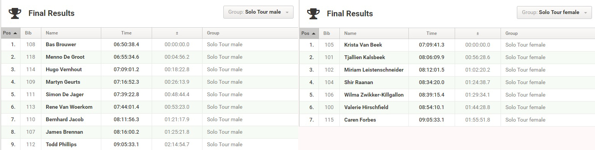Viewport: 595px width, 150px height.
Task: Click the ± column header in female table
Action: pyautogui.click(x=477, y=33)
